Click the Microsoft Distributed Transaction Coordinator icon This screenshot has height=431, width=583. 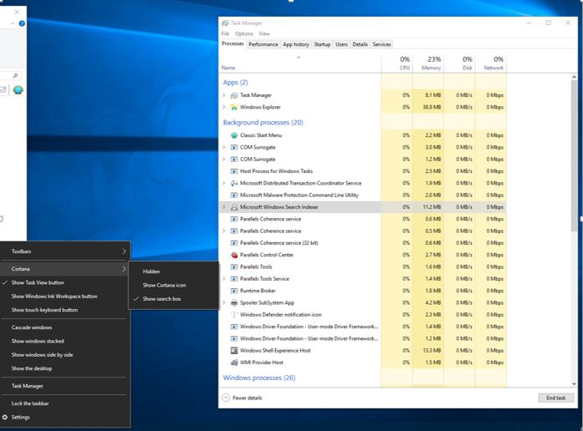tap(234, 183)
